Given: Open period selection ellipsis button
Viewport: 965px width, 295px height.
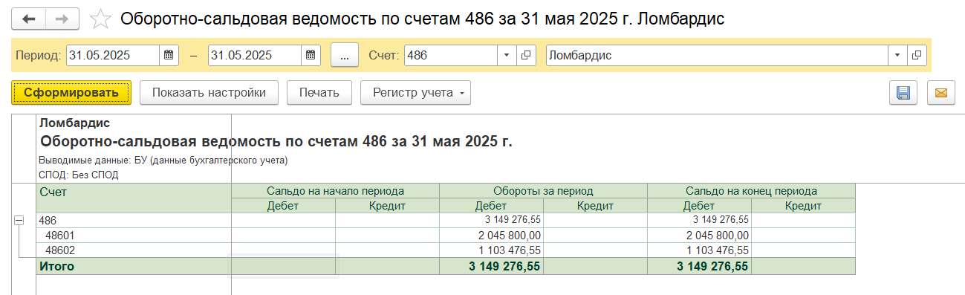Looking at the screenshot, I should (344, 56).
